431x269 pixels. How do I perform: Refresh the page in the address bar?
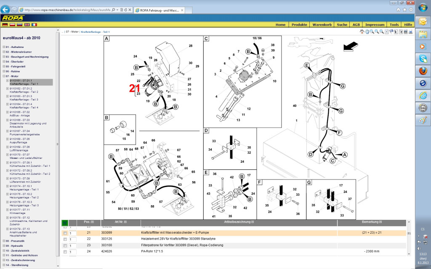click(125, 10)
